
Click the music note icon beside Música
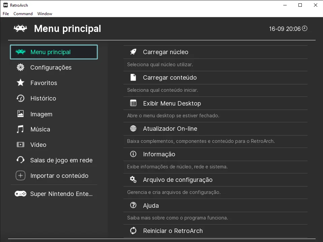point(20,129)
